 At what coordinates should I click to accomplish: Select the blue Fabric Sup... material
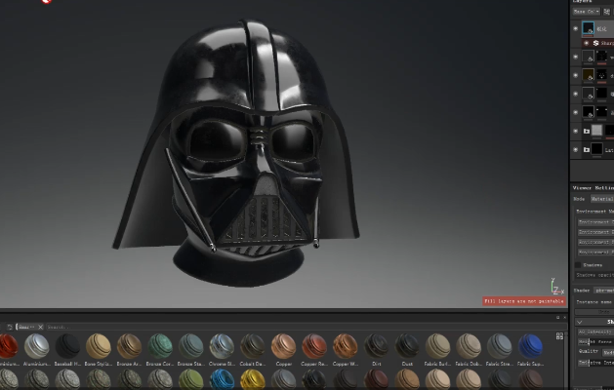[530, 346]
